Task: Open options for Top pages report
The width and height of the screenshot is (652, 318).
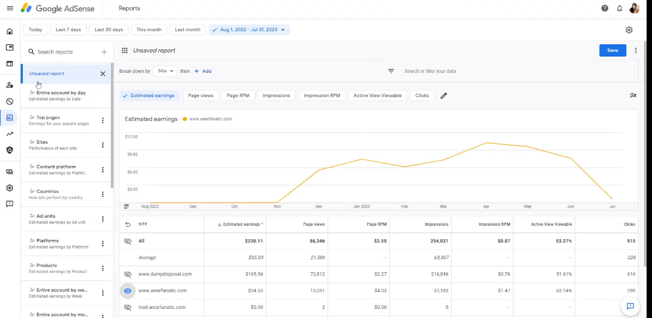Action: pyautogui.click(x=103, y=121)
